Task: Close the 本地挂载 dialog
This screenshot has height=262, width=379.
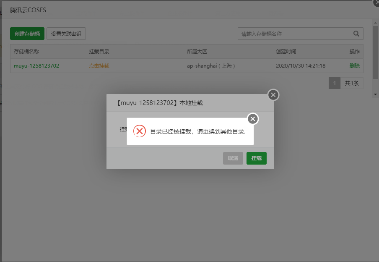Action: coord(273,95)
